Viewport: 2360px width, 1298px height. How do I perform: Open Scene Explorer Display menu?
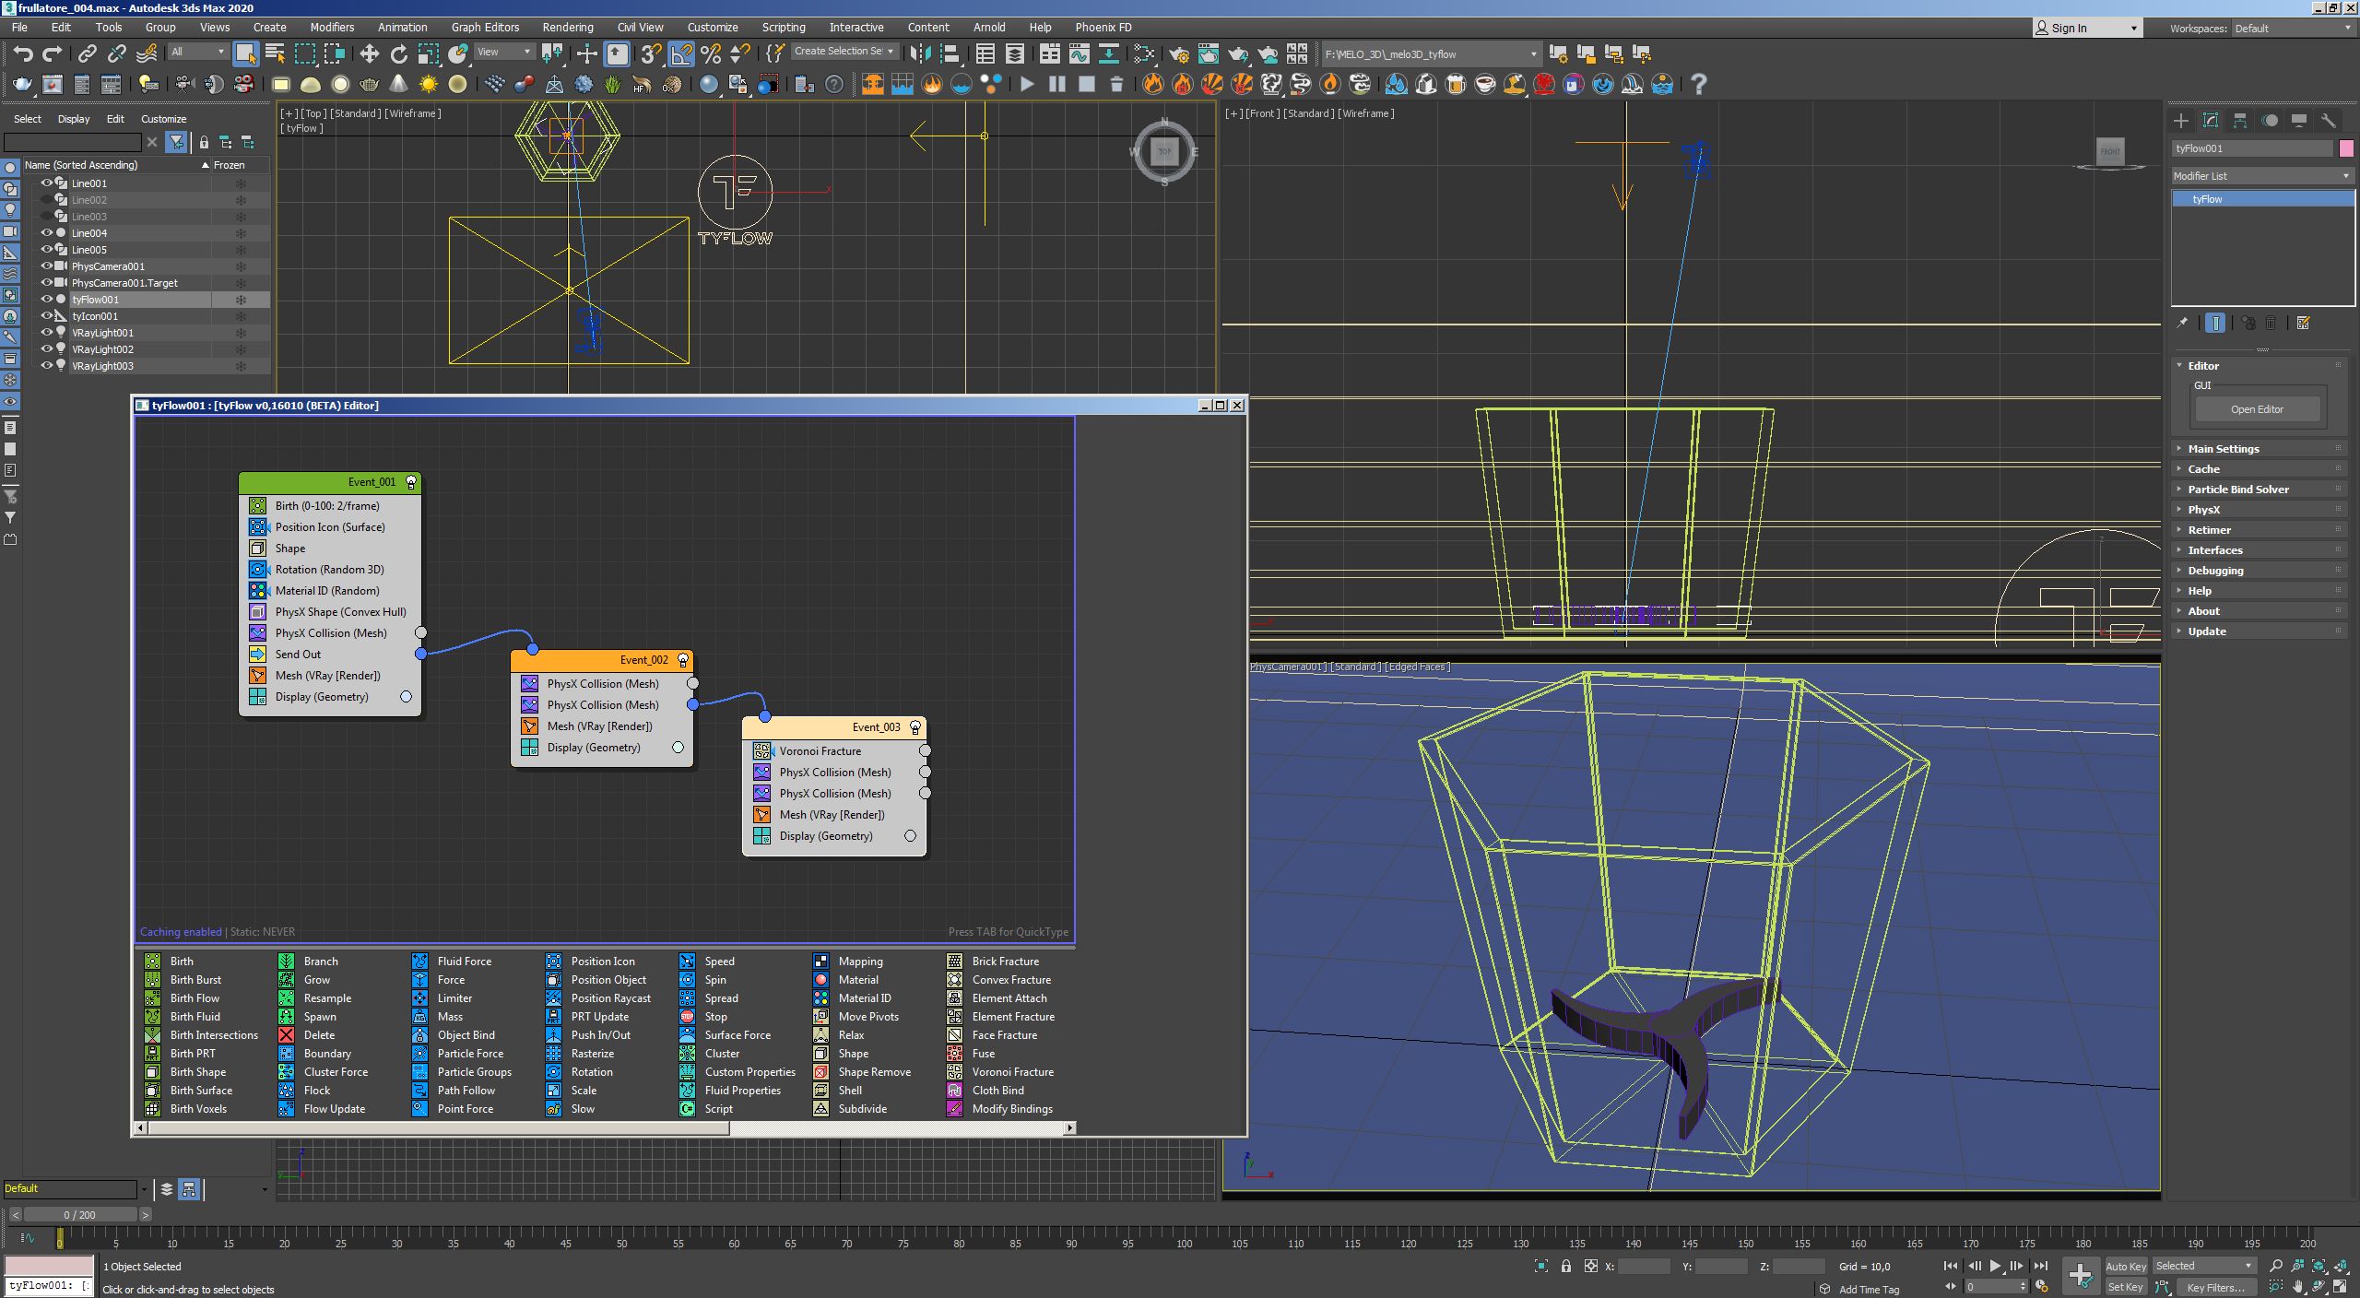click(74, 119)
